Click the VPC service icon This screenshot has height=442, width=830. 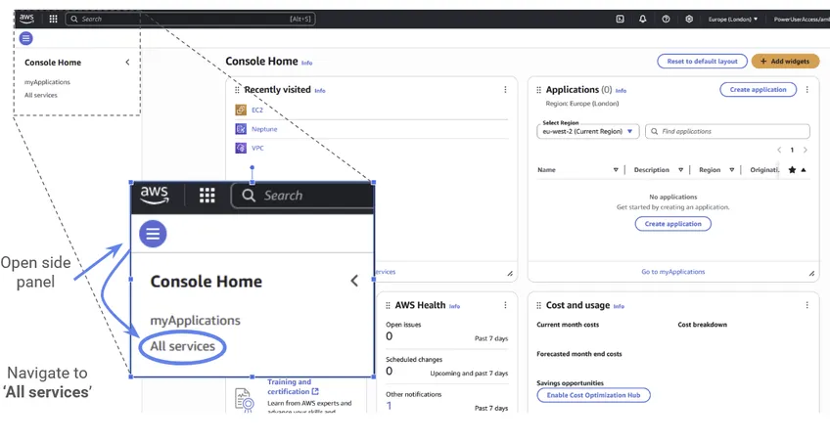pos(241,148)
